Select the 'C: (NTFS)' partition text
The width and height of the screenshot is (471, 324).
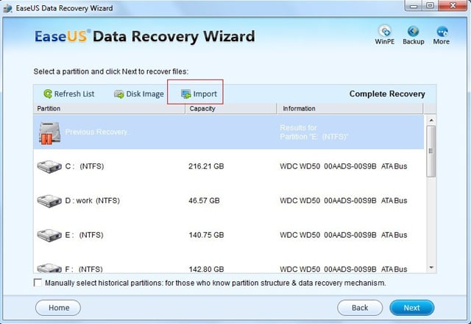click(85, 166)
